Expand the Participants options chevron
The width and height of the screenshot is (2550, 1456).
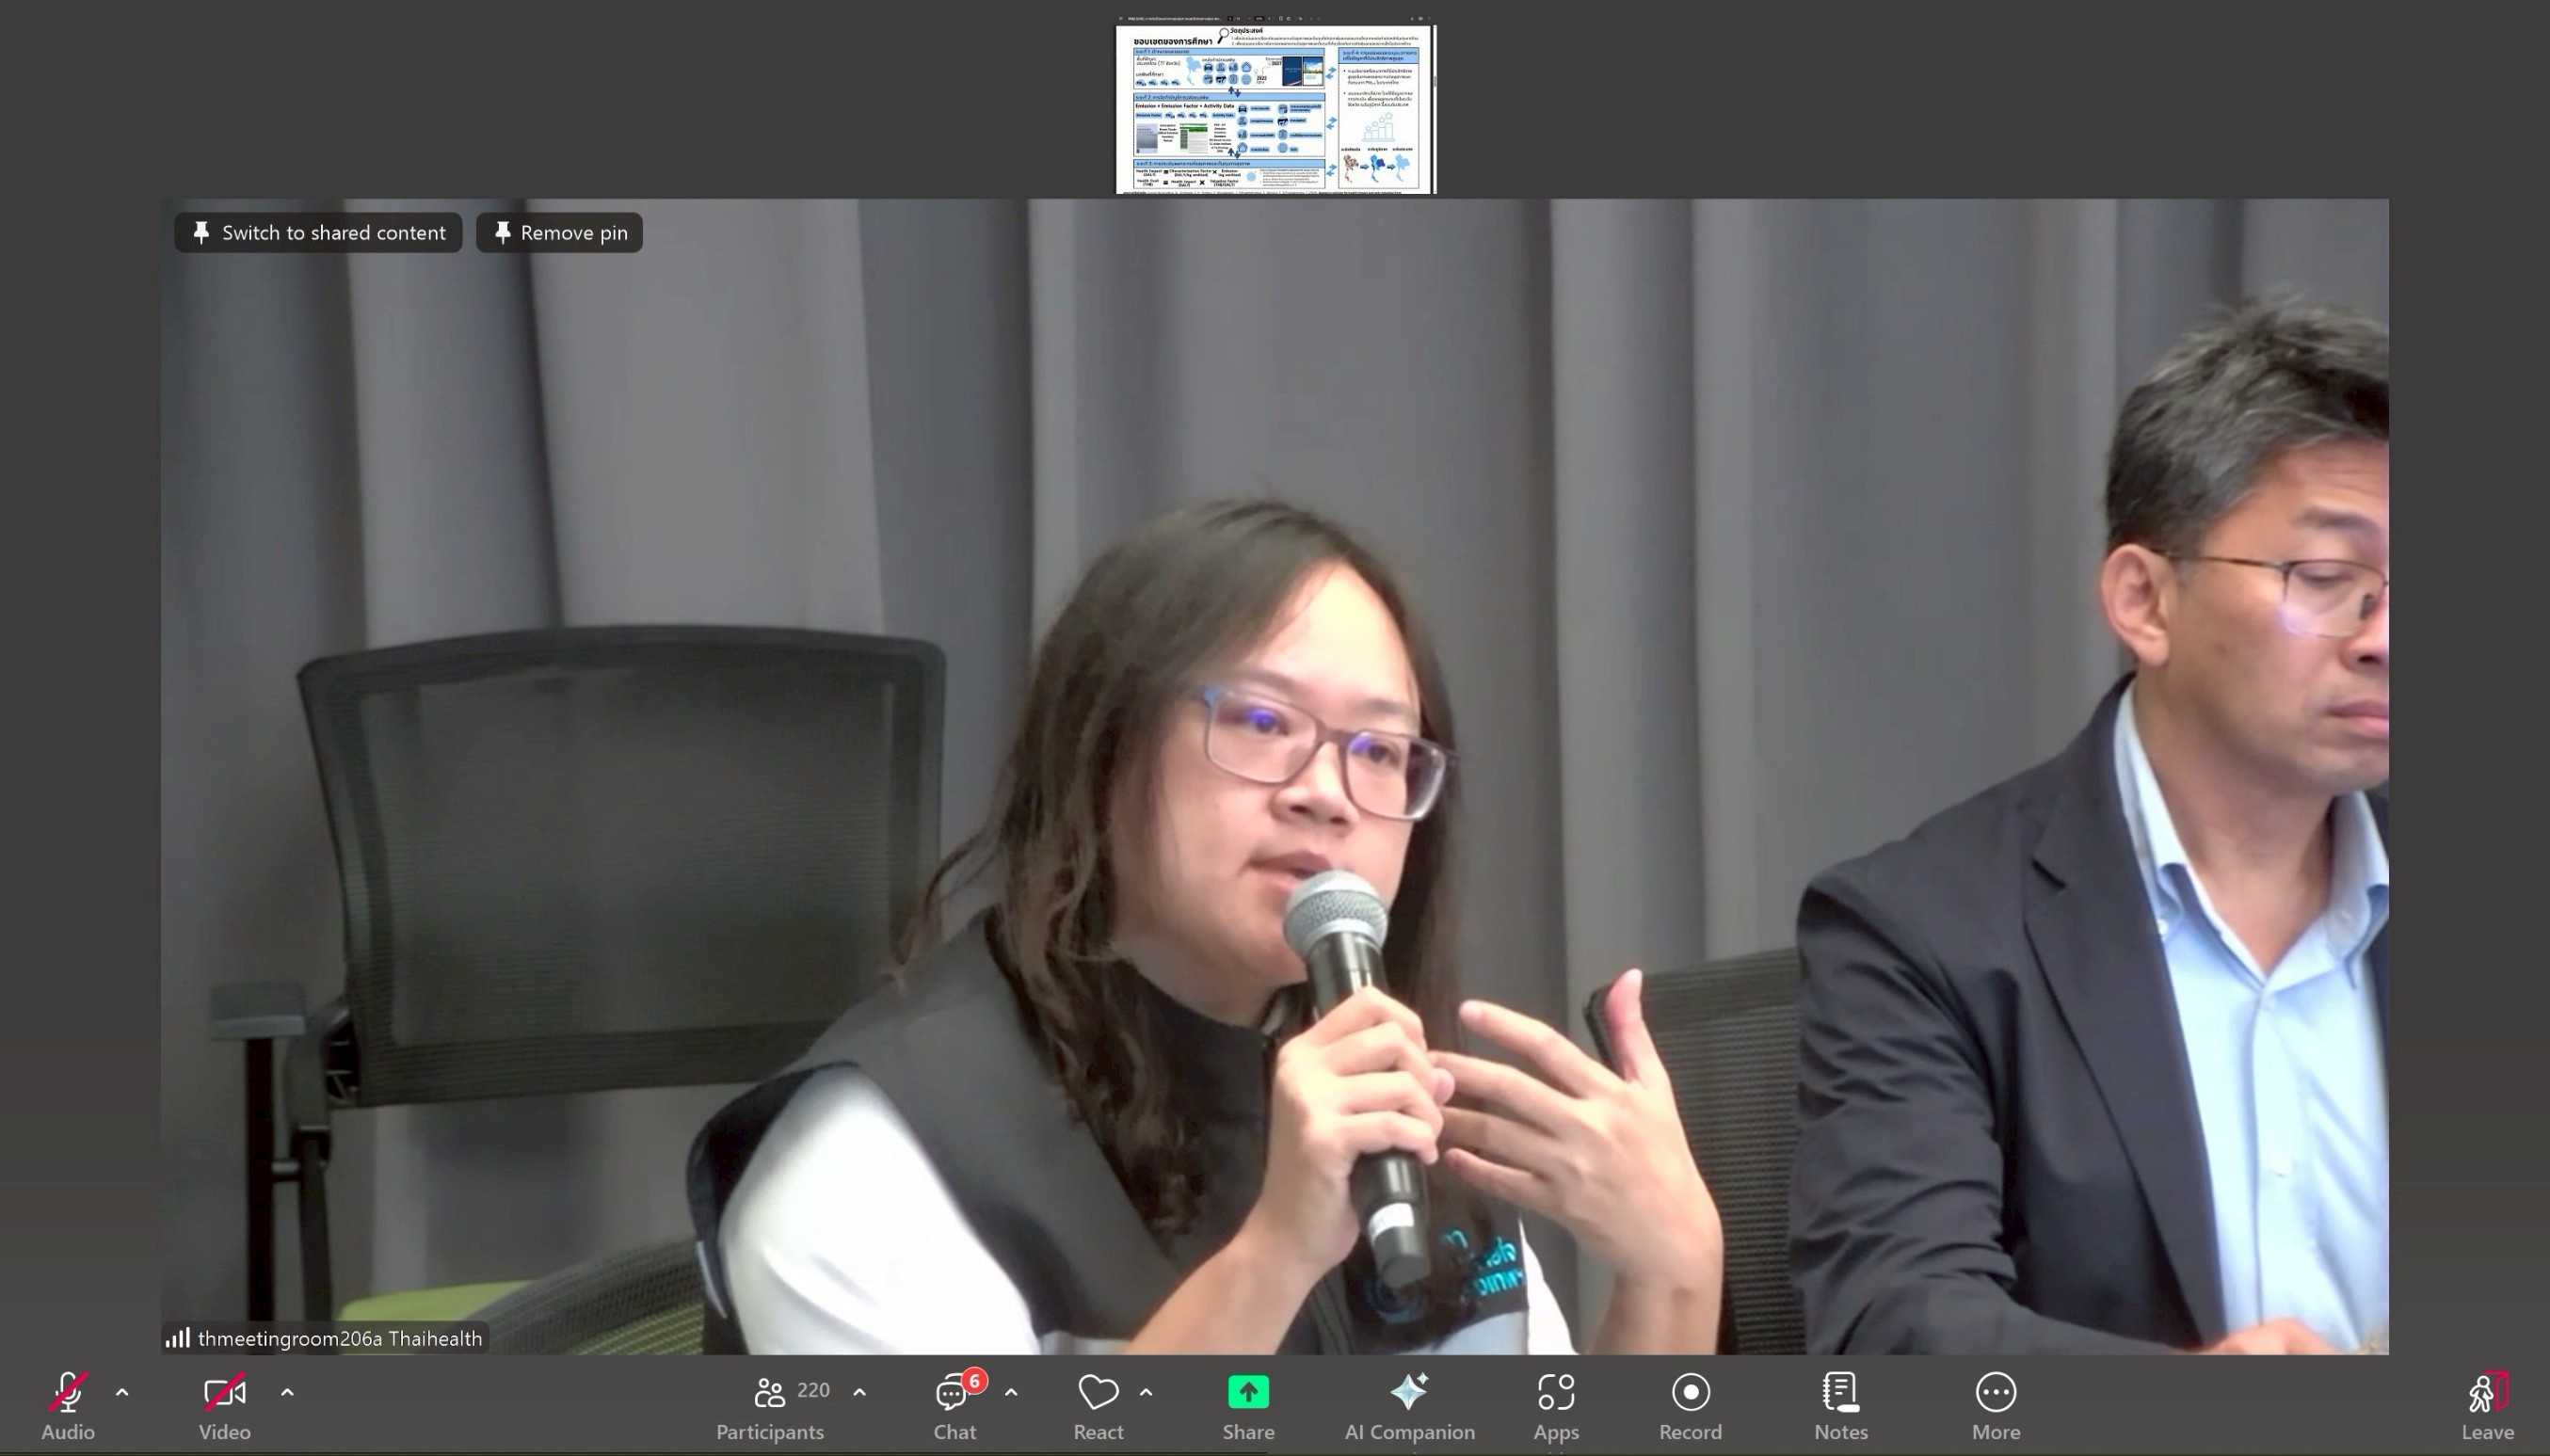pos(859,1392)
